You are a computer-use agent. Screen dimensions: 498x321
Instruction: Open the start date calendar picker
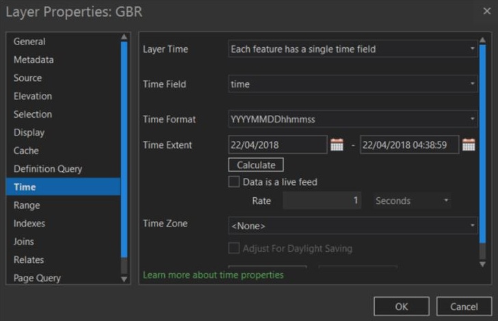[x=337, y=144]
